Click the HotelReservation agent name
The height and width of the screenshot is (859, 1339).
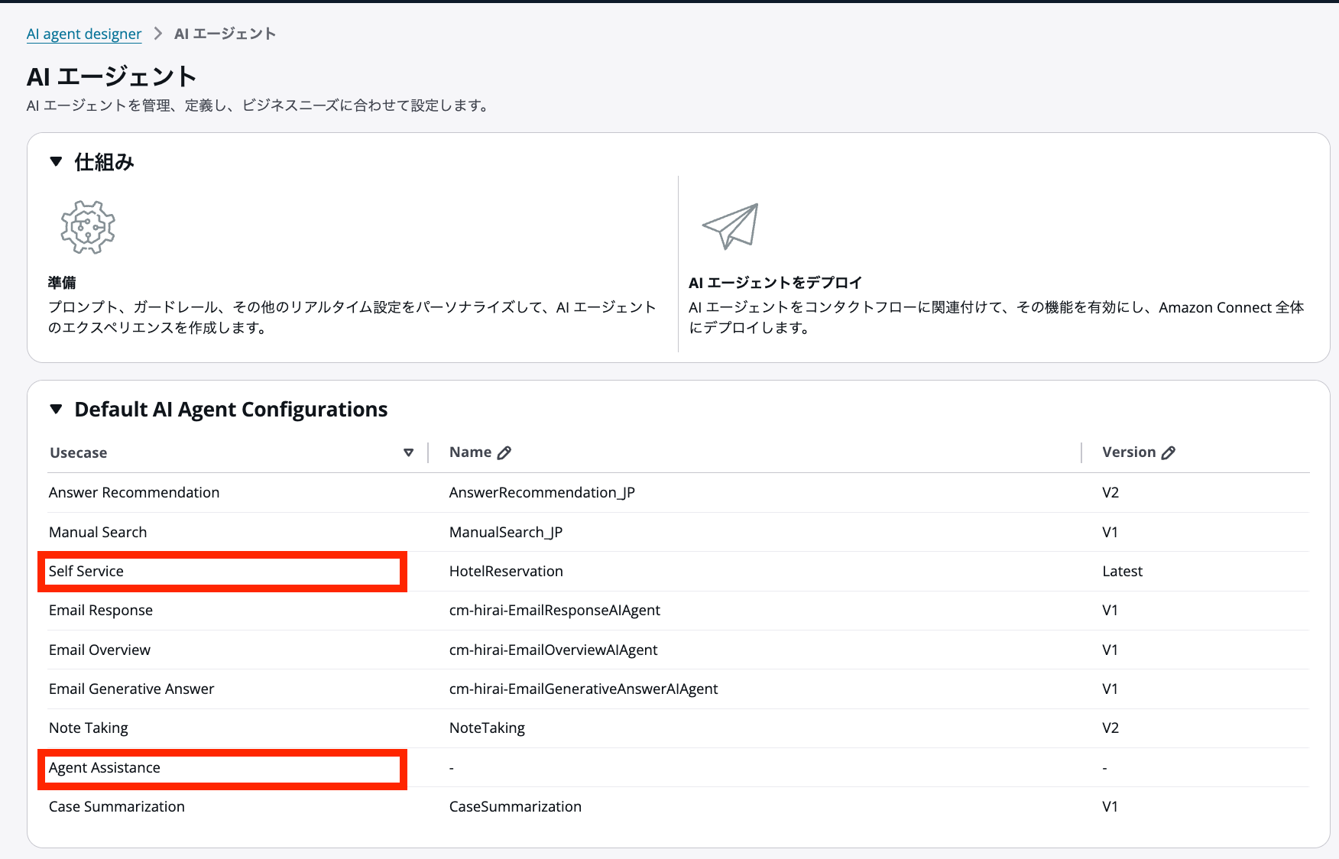tap(506, 571)
